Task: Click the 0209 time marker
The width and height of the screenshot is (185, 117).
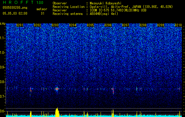Action: [x=161, y=25]
